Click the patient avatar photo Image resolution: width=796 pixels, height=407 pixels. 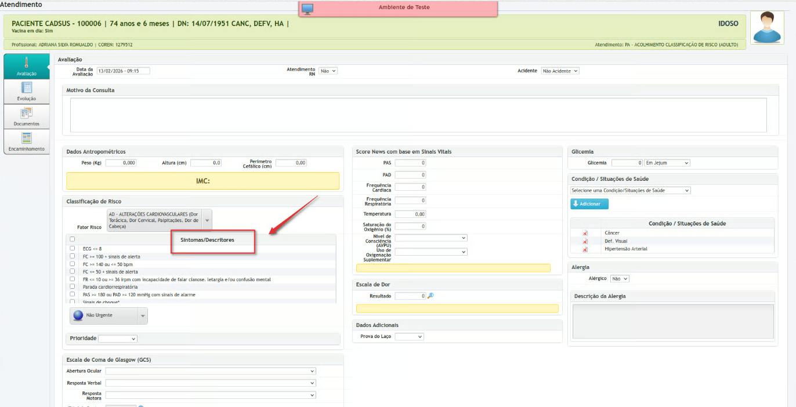coord(768,27)
